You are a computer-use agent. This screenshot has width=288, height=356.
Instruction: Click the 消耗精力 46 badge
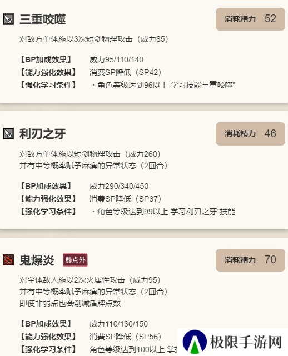pos(250,134)
